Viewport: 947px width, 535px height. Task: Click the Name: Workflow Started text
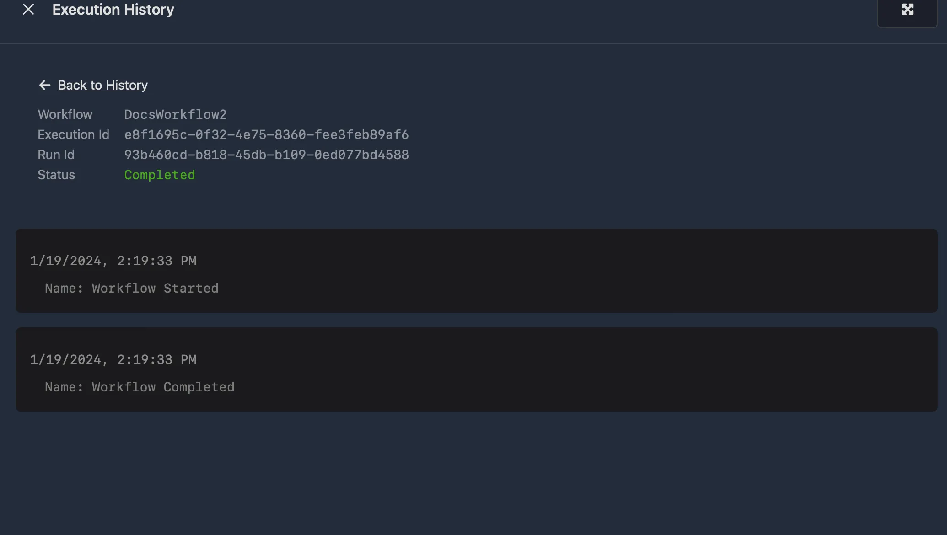(132, 288)
